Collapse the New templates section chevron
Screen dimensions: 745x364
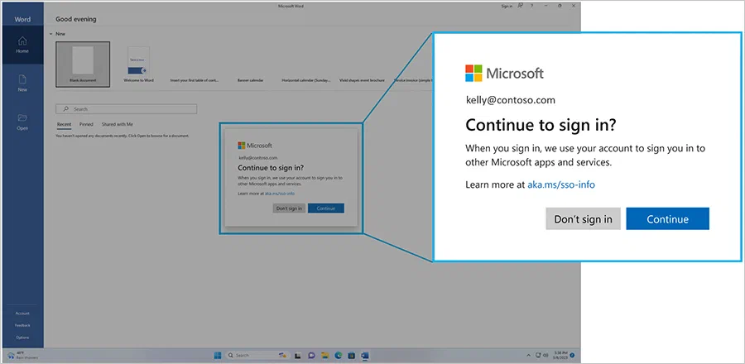tap(50, 34)
